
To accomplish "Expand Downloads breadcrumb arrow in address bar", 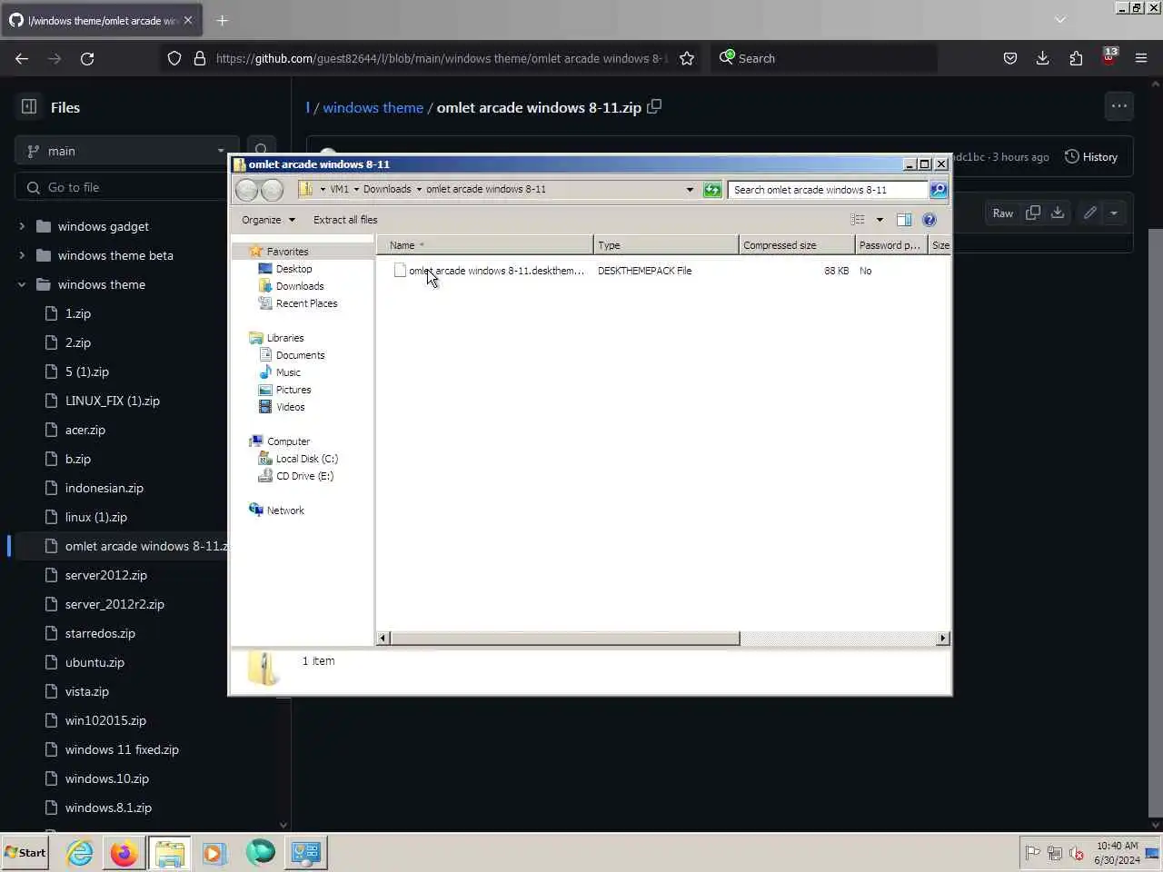I will click(419, 190).
